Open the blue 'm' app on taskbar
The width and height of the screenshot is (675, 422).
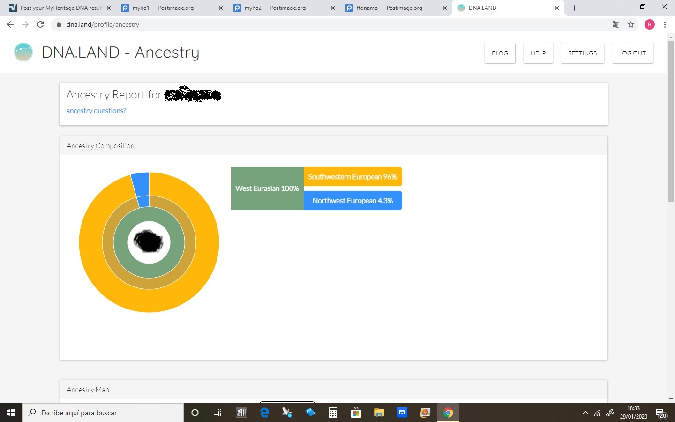point(402,413)
